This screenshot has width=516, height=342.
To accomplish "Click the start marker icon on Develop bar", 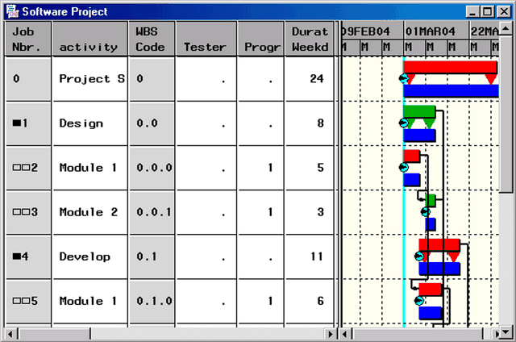I will (418, 256).
